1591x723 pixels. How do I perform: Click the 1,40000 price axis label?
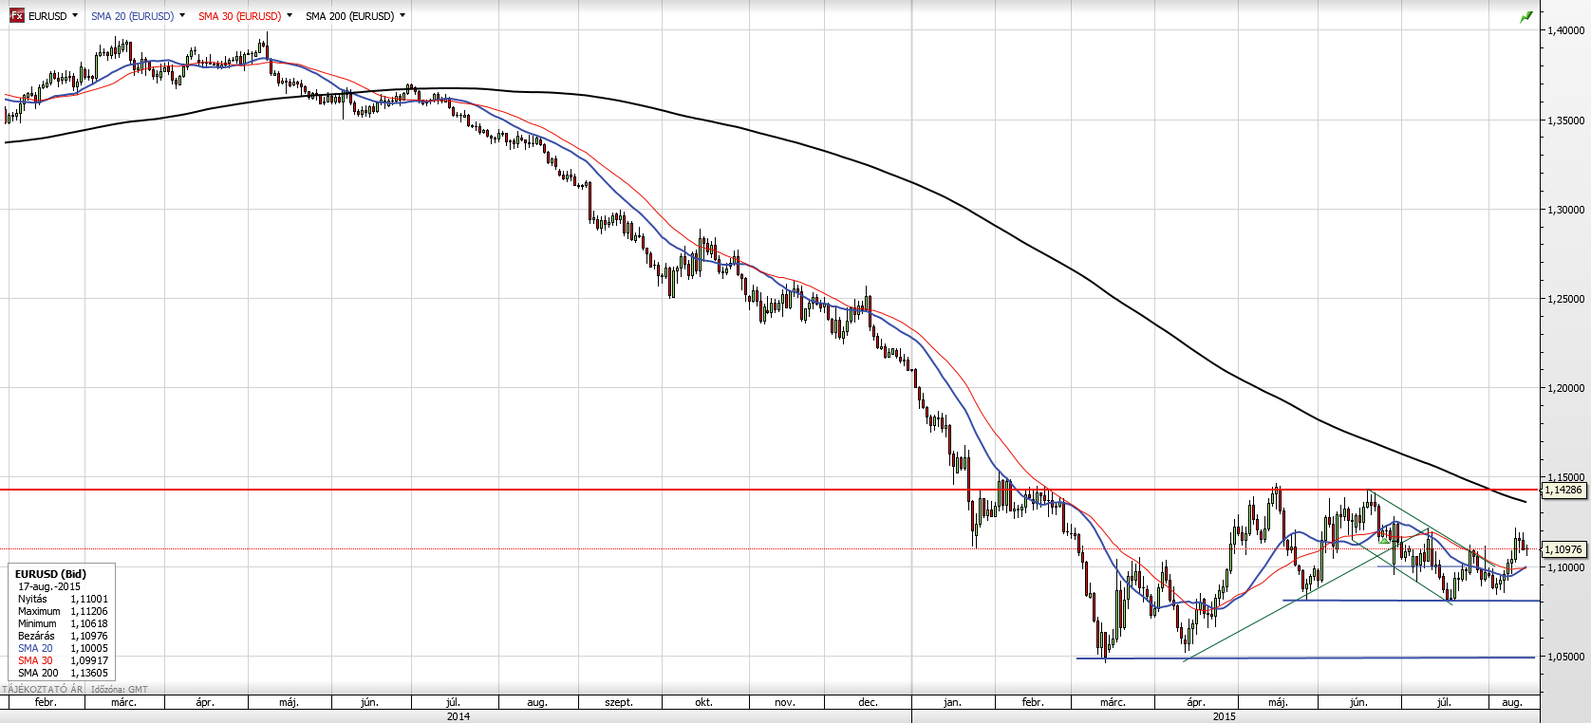click(1566, 30)
